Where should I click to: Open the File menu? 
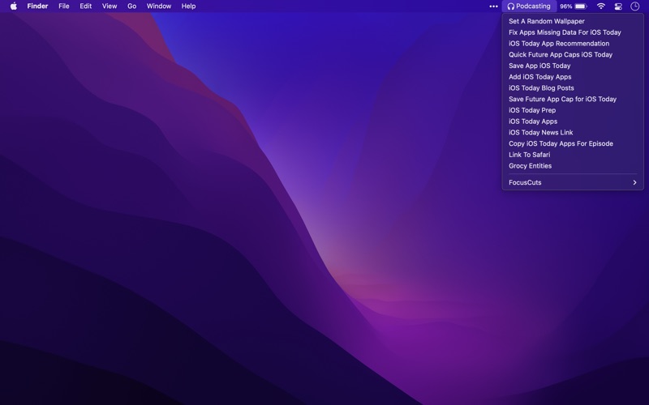[x=64, y=6]
